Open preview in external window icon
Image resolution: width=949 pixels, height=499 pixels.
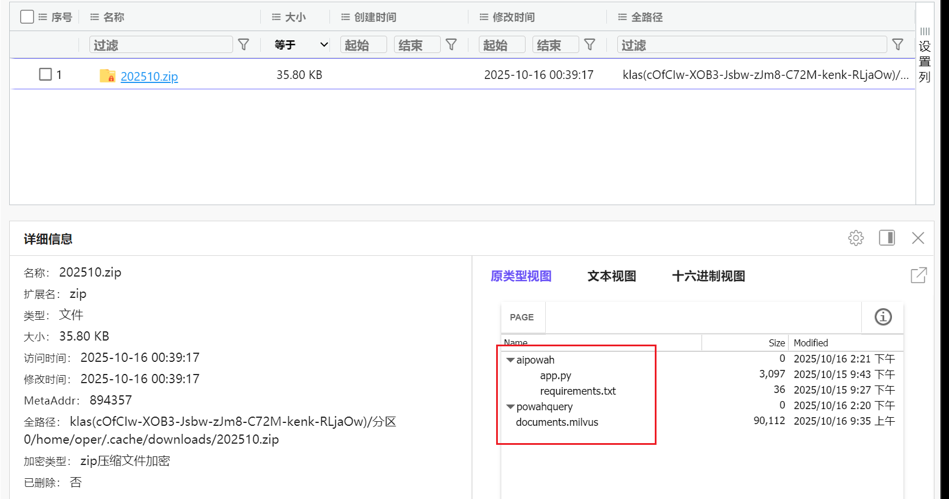click(918, 275)
